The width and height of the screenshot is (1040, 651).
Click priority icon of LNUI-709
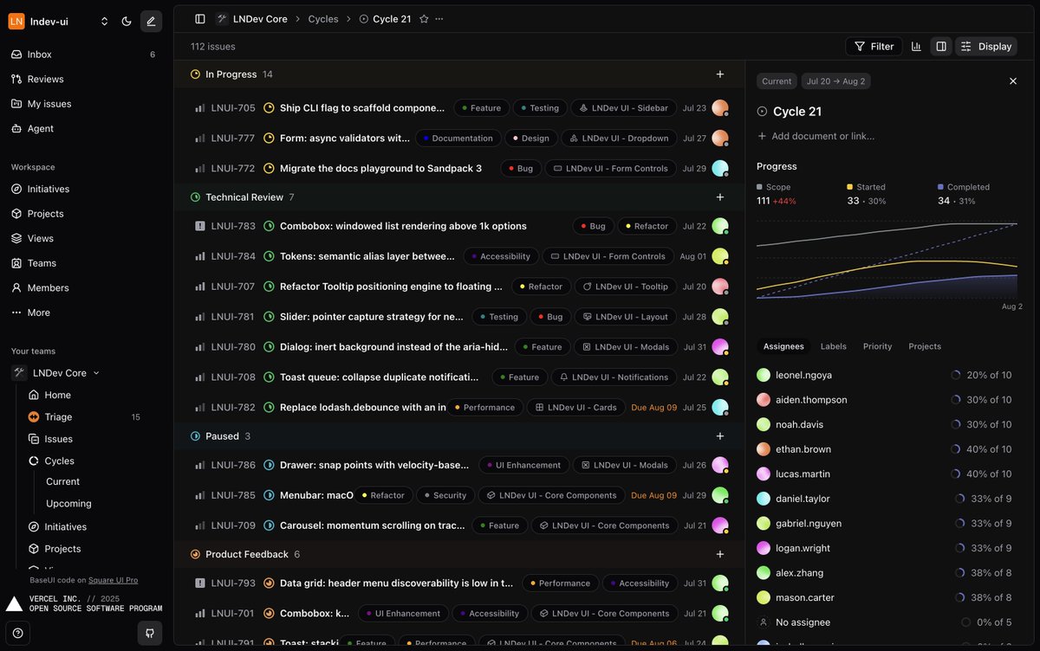click(x=200, y=525)
